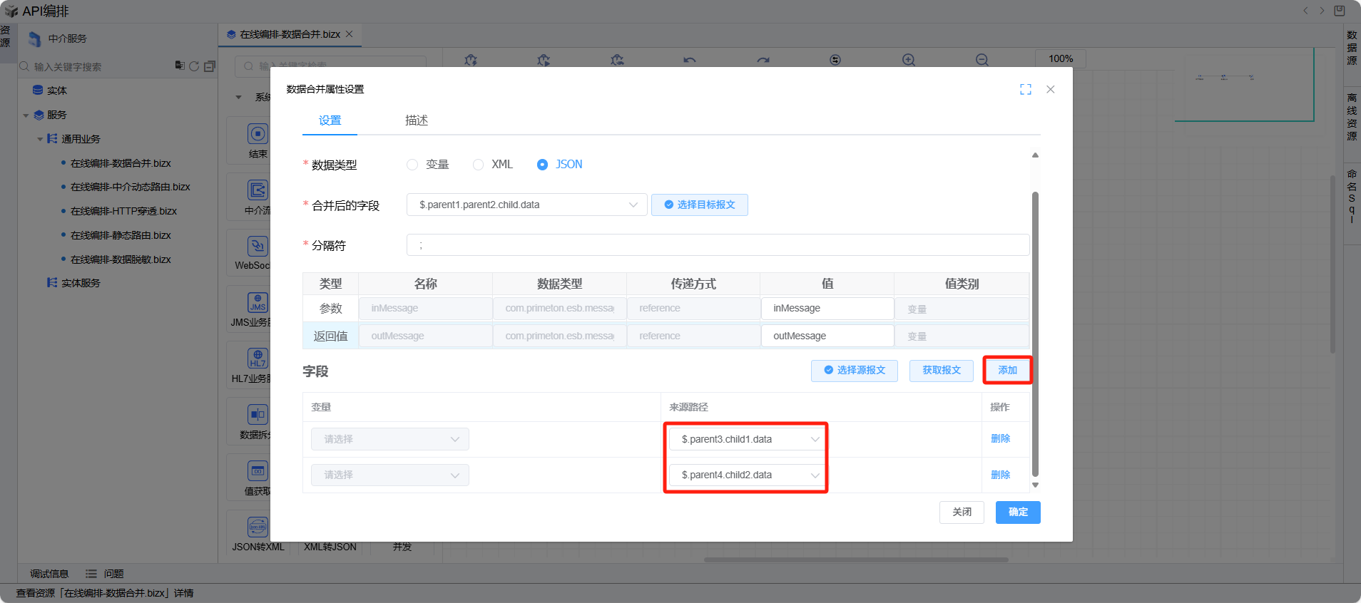This screenshot has width=1361, height=603.
Task: Click the redo arrow in toolbar
Action: pyautogui.click(x=763, y=60)
